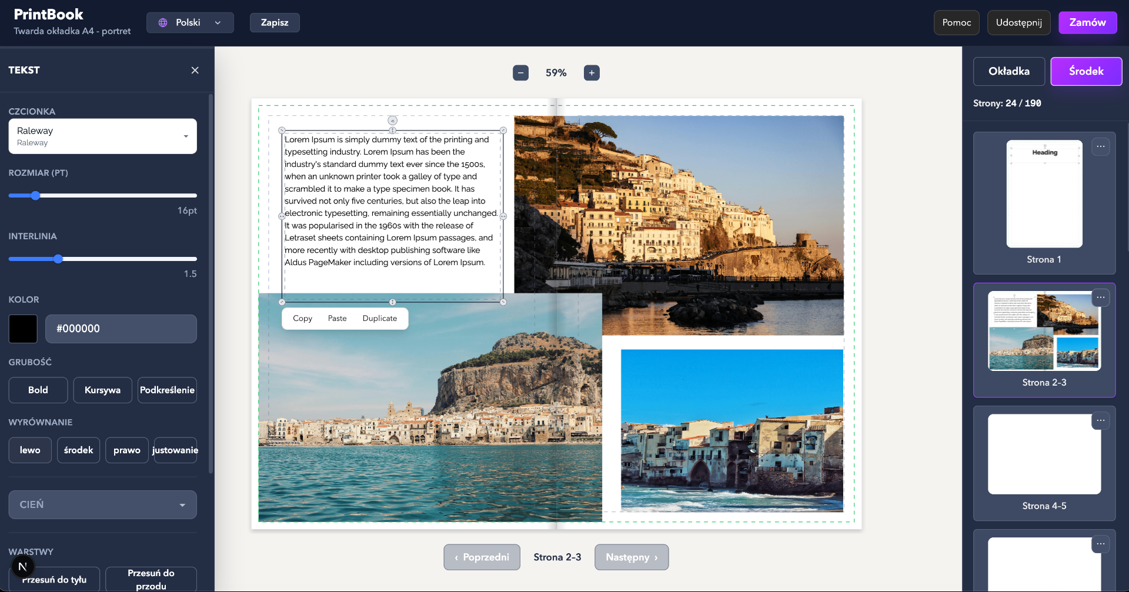The width and height of the screenshot is (1129, 592).
Task: Click bottom-left resize handle of text box
Action: [282, 302]
